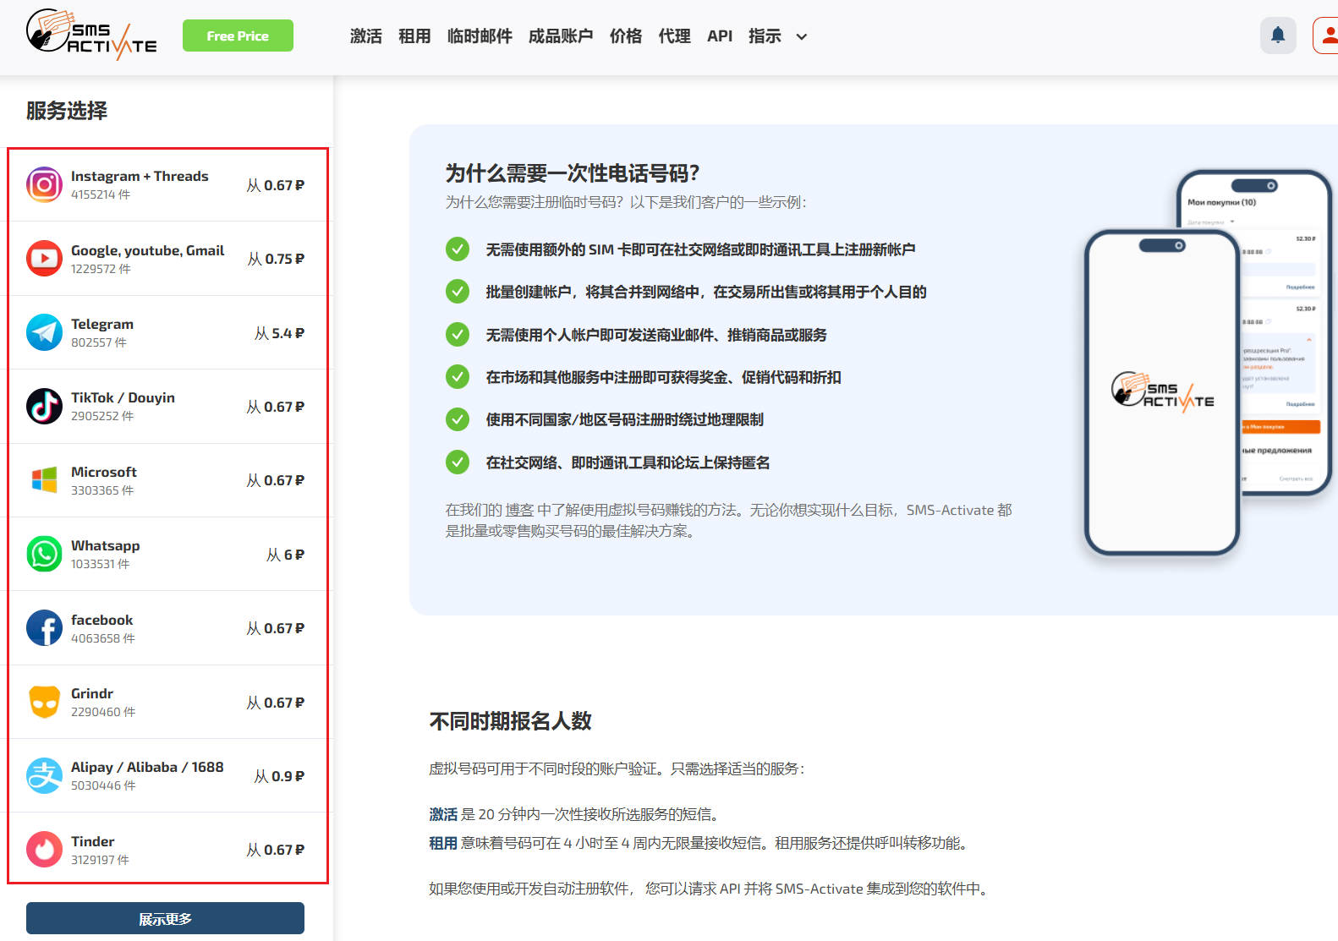Select Grindr service name
This screenshot has width=1338, height=941.
coord(92,693)
